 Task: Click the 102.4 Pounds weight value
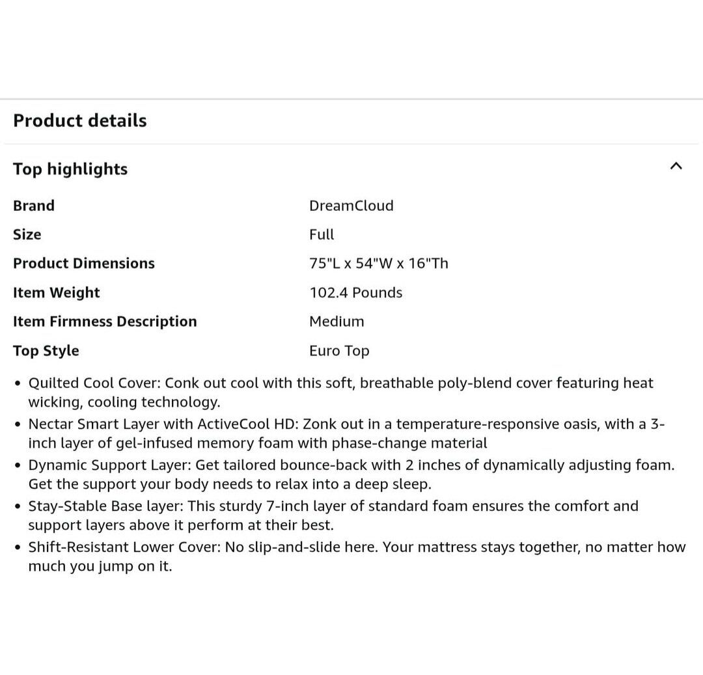[356, 293]
